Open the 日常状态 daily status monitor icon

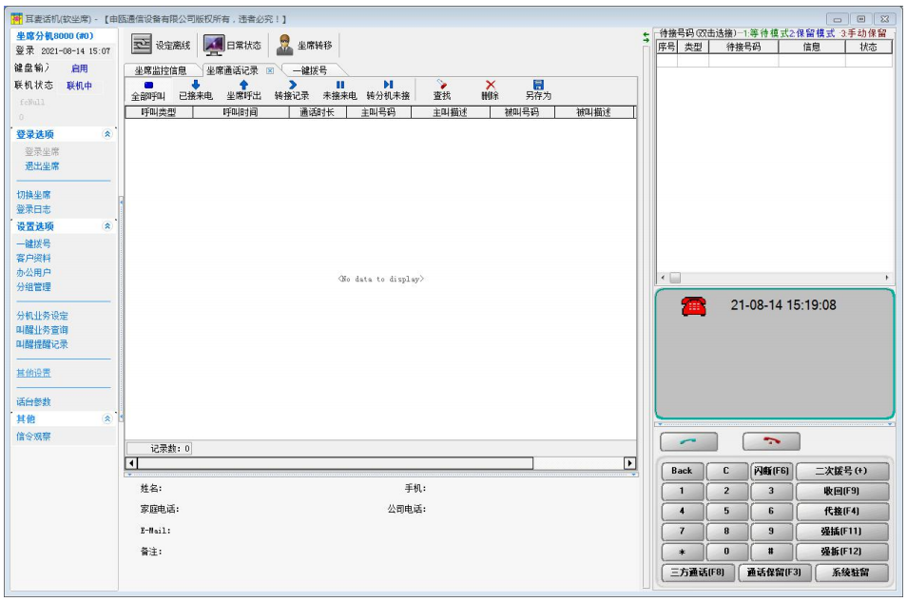tap(214, 45)
